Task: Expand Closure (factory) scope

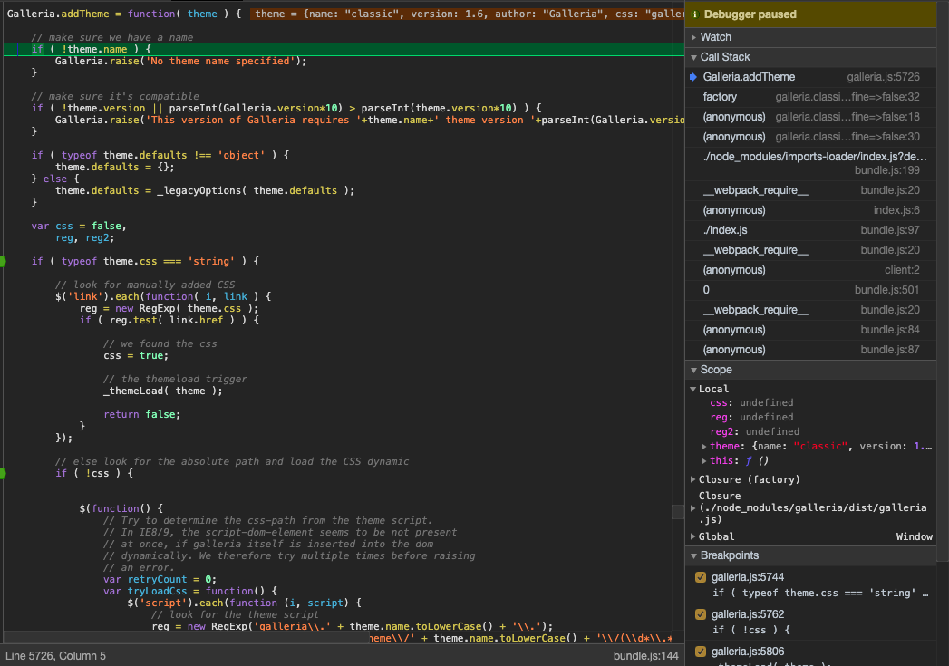Action: point(693,479)
